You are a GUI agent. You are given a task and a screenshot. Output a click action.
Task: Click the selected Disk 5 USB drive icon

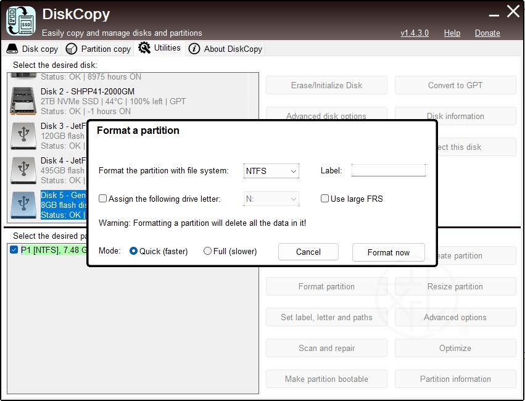point(23,205)
